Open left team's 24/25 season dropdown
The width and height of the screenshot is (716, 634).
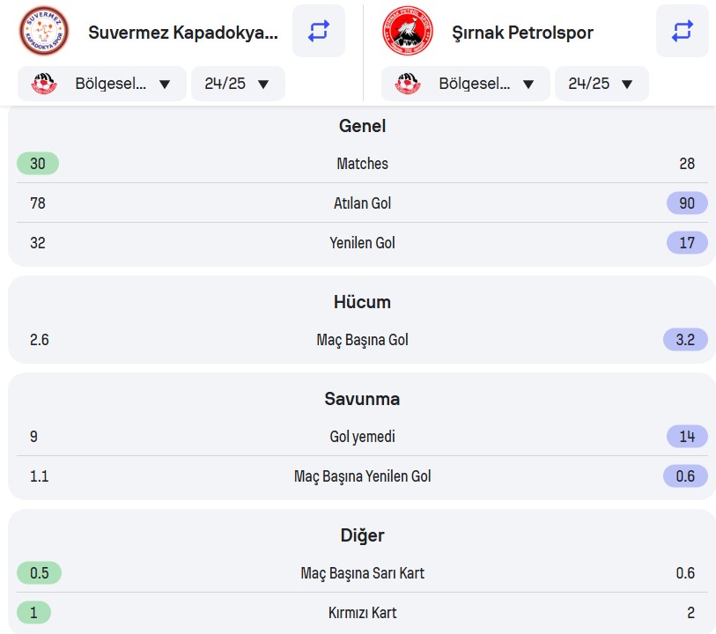pos(238,84)
